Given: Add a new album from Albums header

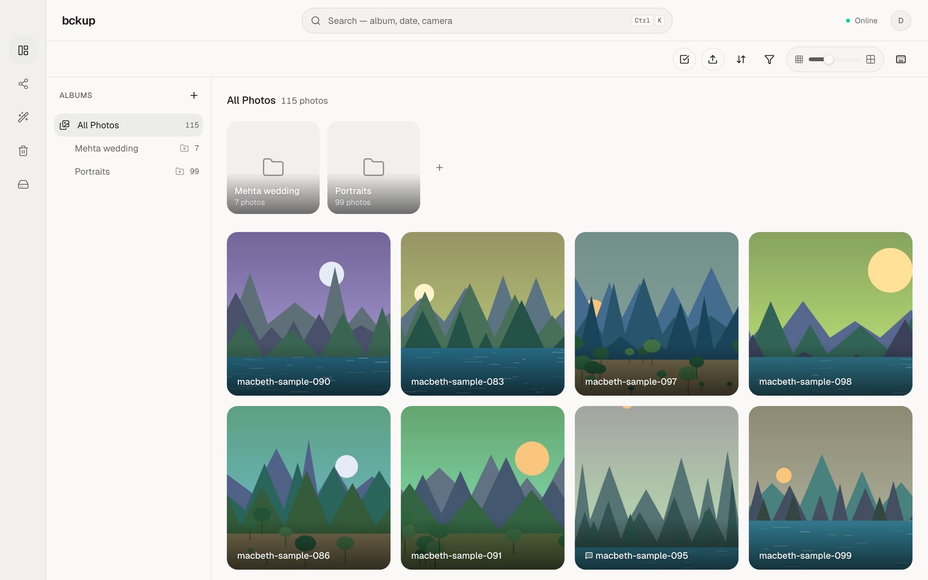Looking at the screenshot, I should point(194,95).
